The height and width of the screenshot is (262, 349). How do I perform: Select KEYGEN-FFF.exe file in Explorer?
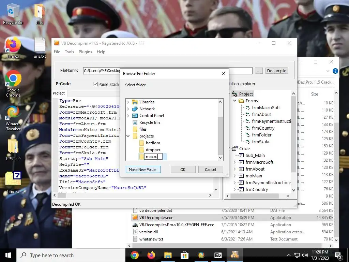177,225
